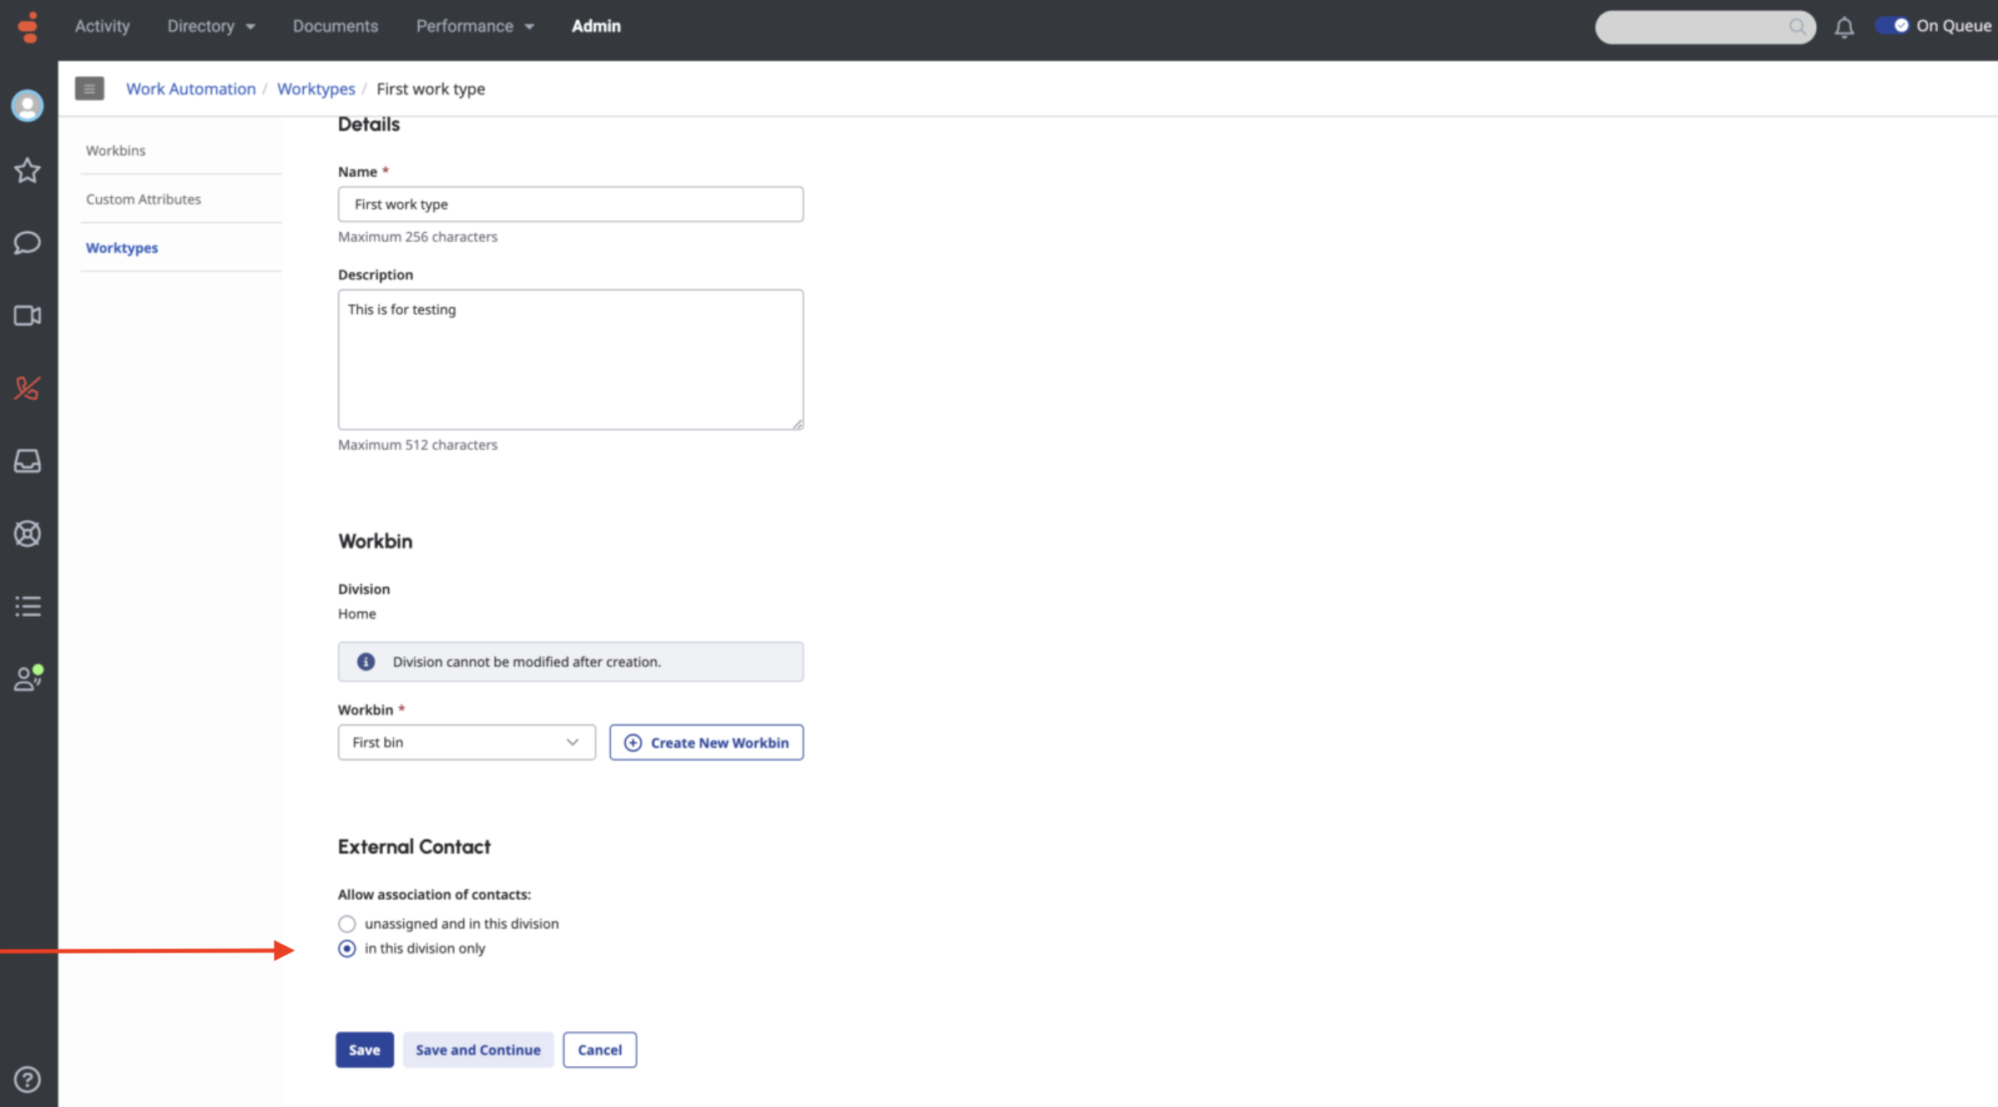Screen dimensions: 1998x1107
Task: Expand the Performance menu dropdown
Action: 474,26
